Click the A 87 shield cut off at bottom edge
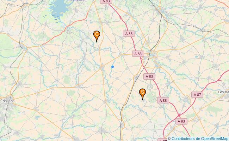 coord(162,140)
